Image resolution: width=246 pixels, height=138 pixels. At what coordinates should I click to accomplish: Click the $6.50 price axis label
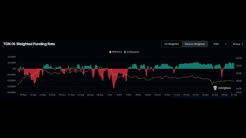(x=239, y=58)
